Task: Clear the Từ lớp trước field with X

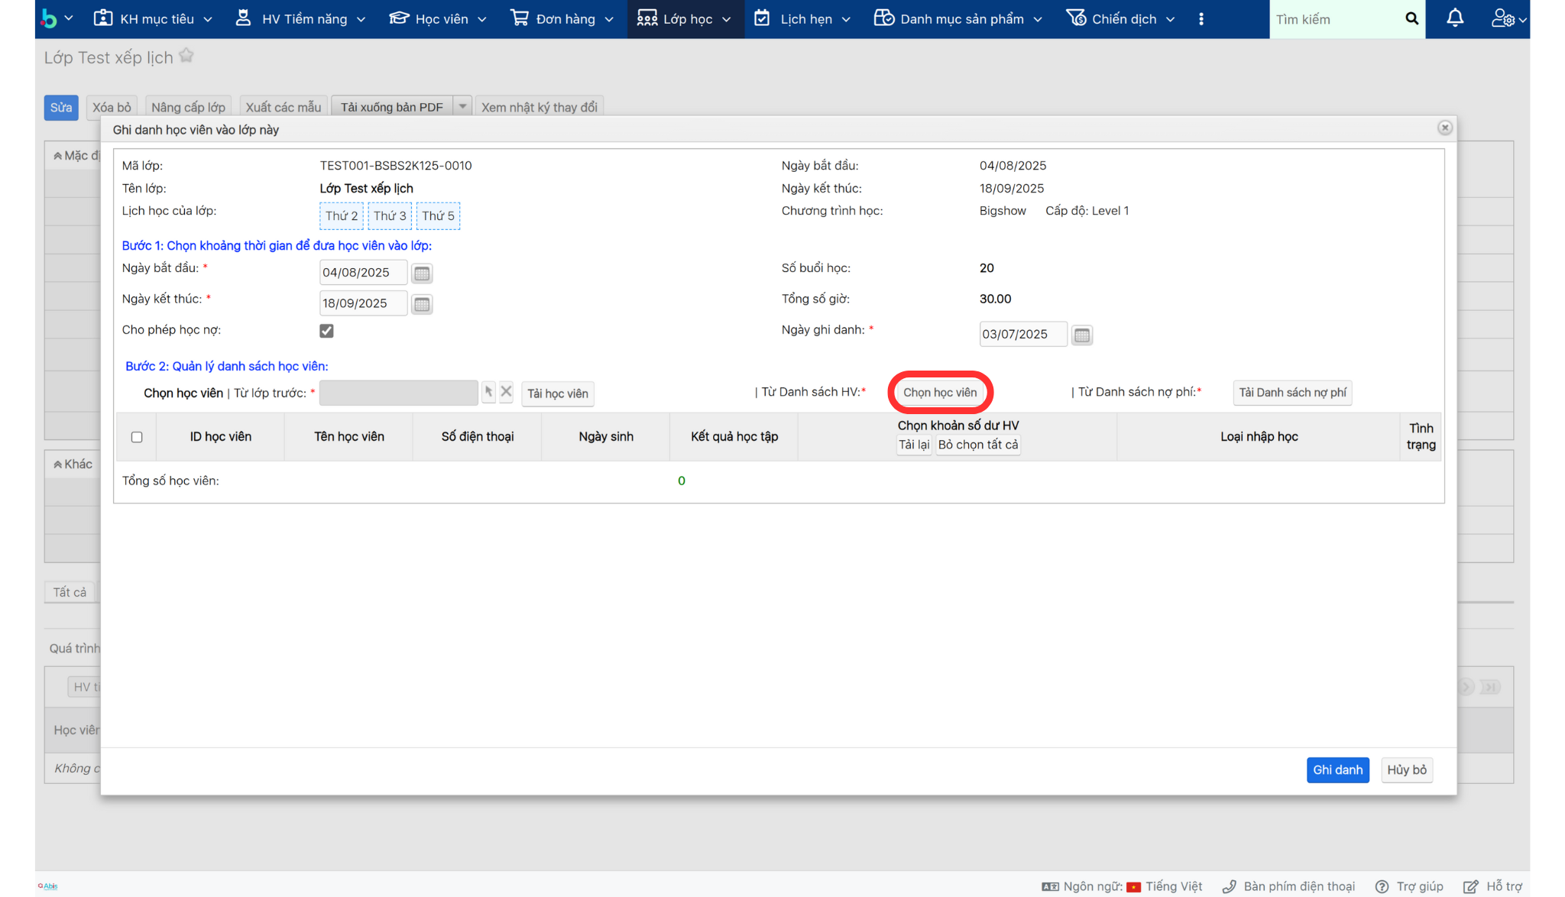Action: tap(506, 393)
